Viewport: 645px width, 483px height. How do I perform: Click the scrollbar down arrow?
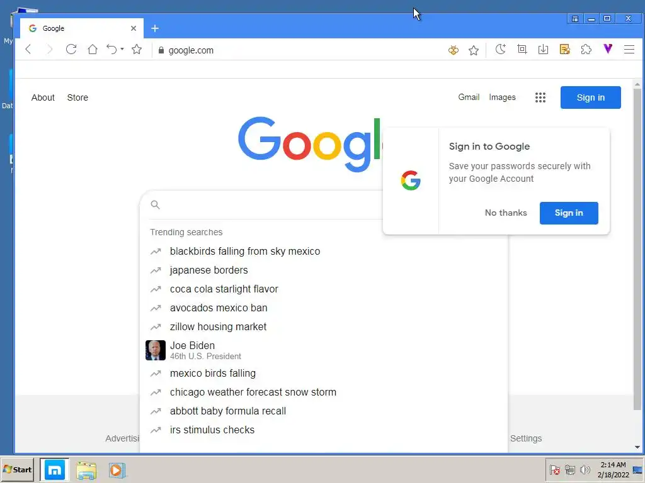coord(637,447)
